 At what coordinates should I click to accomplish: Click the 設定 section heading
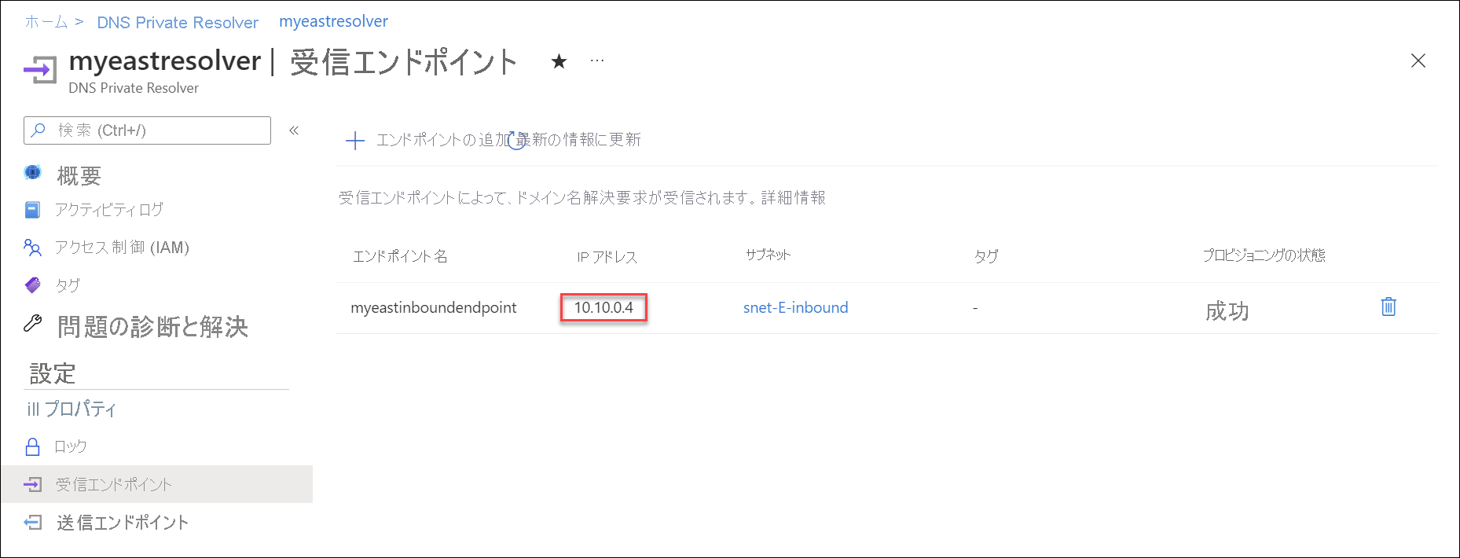point(53,373)
